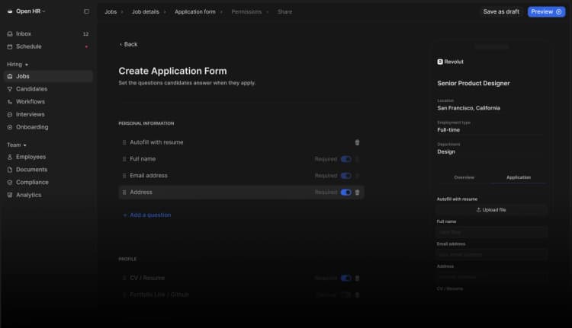Select the Share breadcrumb step
Viewport: 572px width, 328px height.
click(284, 12)
